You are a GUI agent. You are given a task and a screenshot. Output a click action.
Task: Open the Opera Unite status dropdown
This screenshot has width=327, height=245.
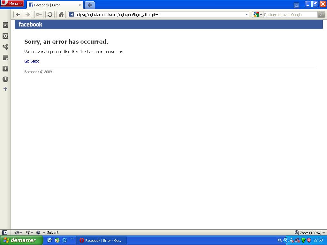point(29,233)
